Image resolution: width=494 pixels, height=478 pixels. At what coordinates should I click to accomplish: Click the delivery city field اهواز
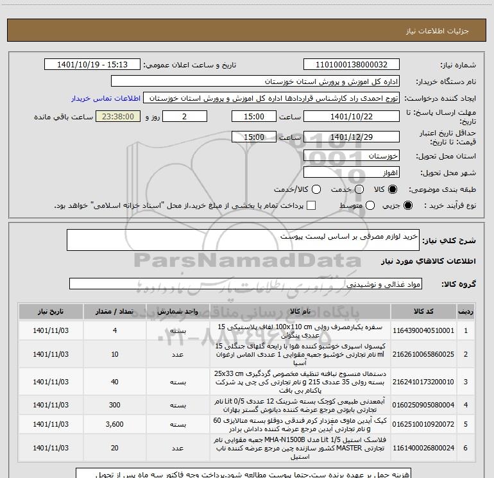click(x=352, y=173)
